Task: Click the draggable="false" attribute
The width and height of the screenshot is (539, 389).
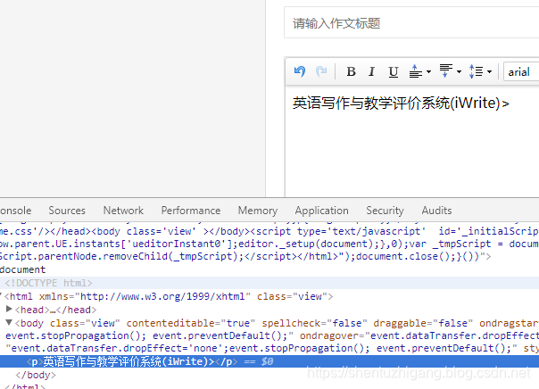Action: (423, 323)
